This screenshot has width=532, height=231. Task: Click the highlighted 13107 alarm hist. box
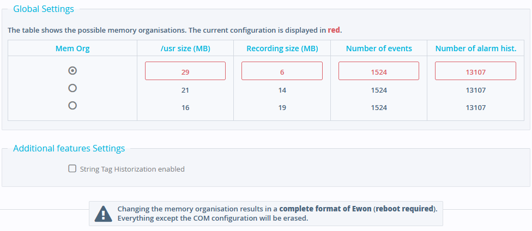tap(476, 71)
